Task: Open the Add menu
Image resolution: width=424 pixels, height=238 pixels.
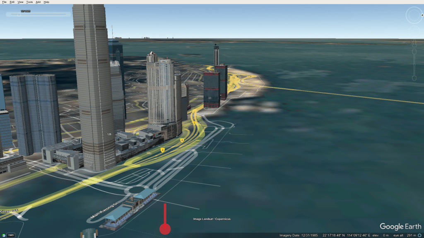Action: 38,2
